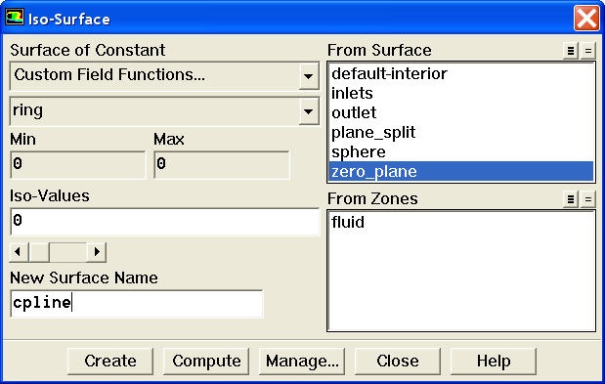Viewport: 605px width, 384px height.
Task: Click the Max value field
Action: coord(222,164)
